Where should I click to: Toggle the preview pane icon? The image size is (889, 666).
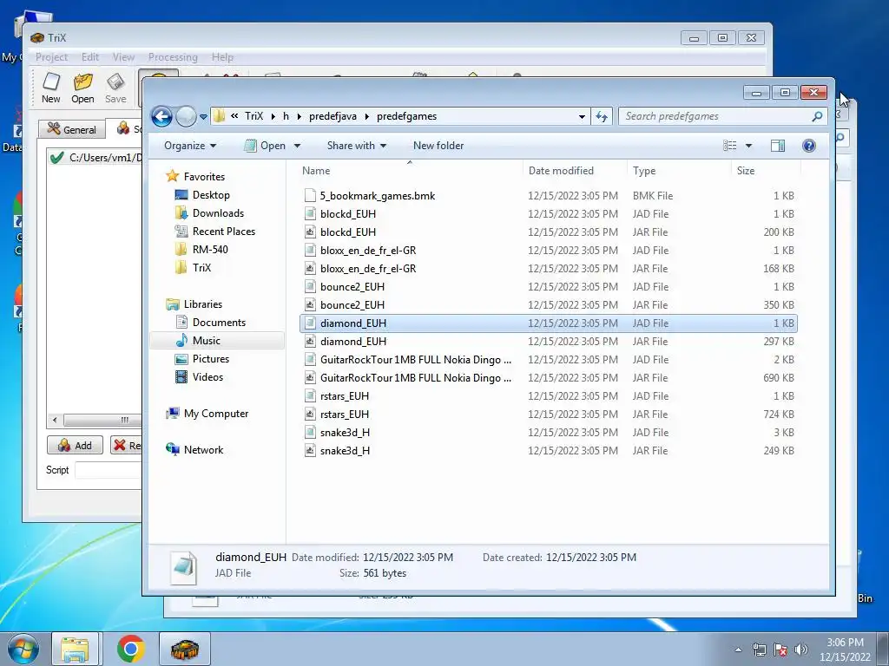coord(778,146)
